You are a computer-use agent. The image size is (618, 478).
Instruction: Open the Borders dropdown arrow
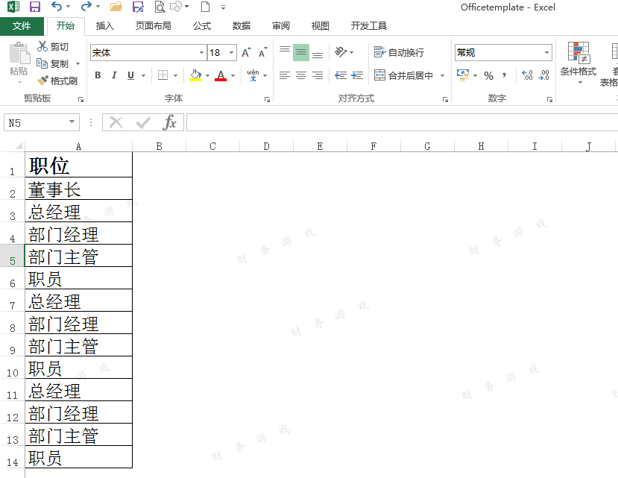tap(176, 75)
